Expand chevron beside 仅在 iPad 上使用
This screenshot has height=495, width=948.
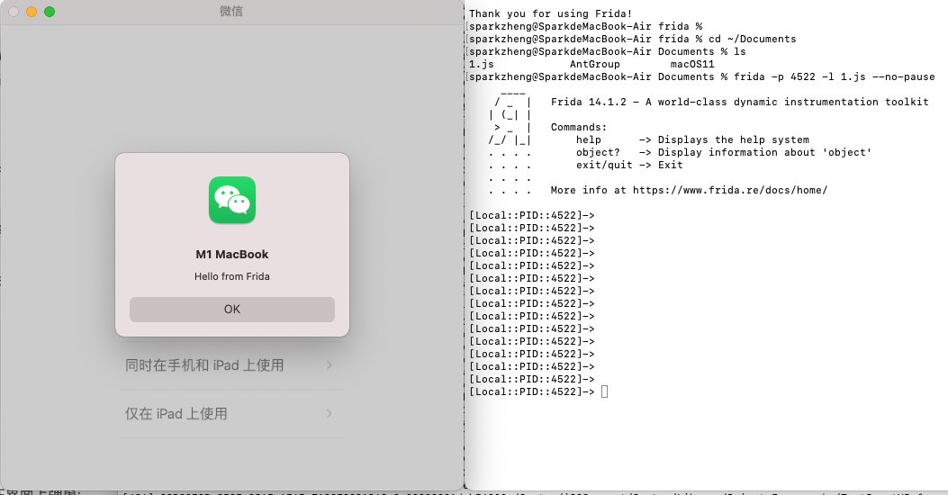coord(330,413)
